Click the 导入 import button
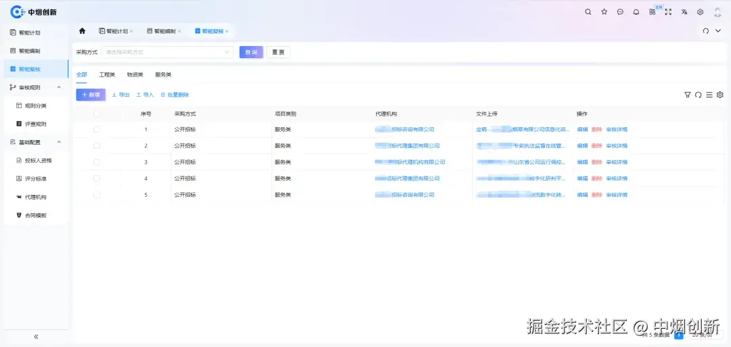The image size is (731, 347). 145,95
